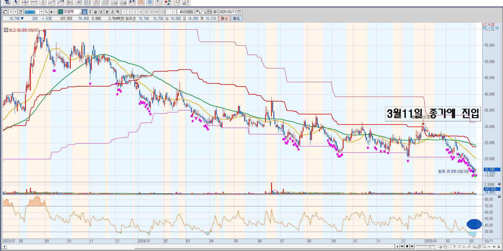Collapse the RSI indicator panel corner icon
The width and height of the screenshot is (503, 251).
pyautogui.click(x=499, y=197)
